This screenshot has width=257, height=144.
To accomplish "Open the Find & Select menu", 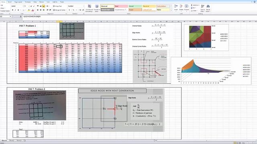I will click(x=208, y=8).
